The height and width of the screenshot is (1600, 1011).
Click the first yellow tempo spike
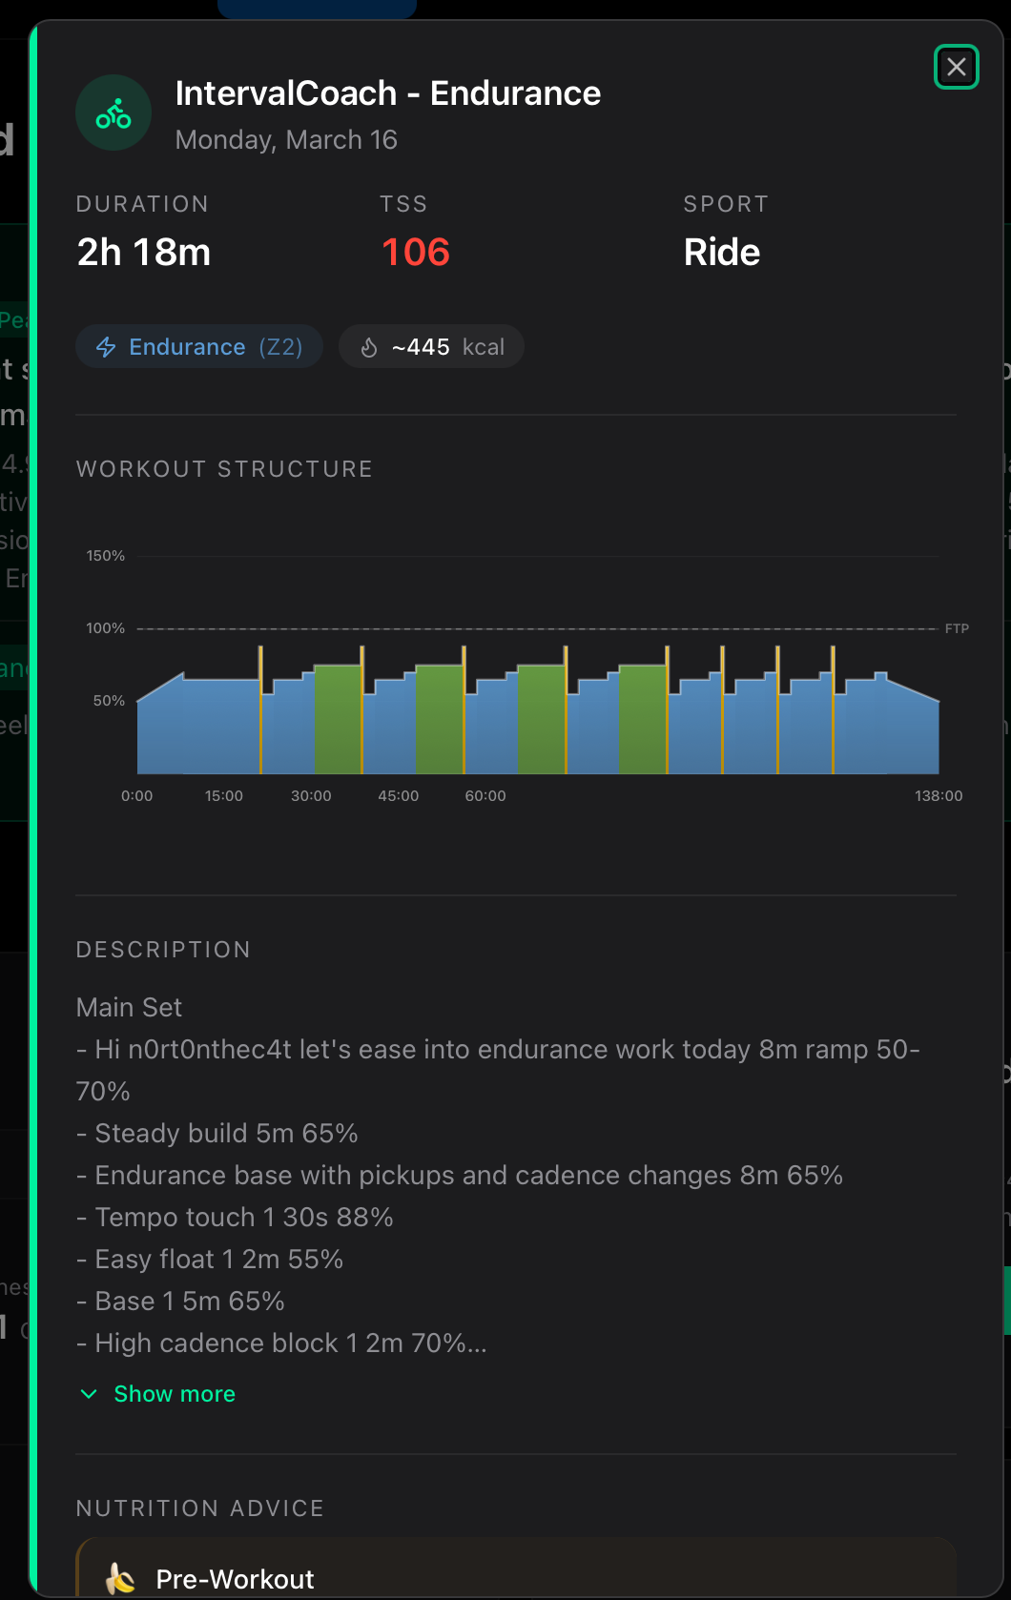tap(260, 709)
